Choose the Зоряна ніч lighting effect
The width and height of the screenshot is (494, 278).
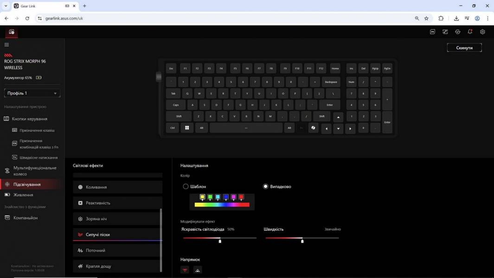click(x=116, y=219)
